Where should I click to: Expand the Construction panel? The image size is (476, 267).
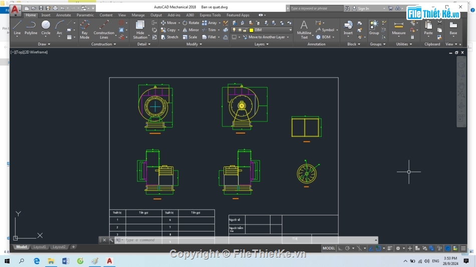coord(104,44)
